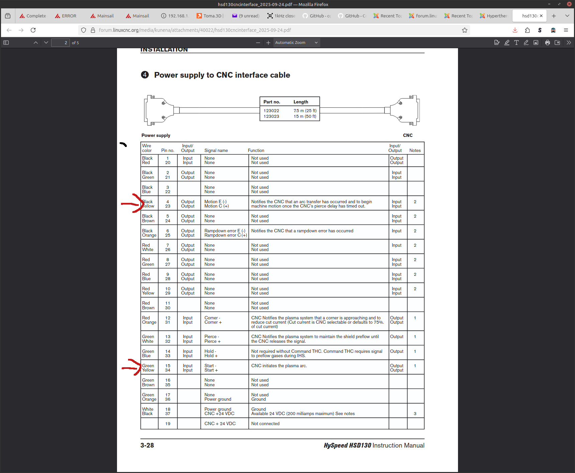Select the PDF highlight tool
This screenshot has height=473, width=575.
point(507,43)
